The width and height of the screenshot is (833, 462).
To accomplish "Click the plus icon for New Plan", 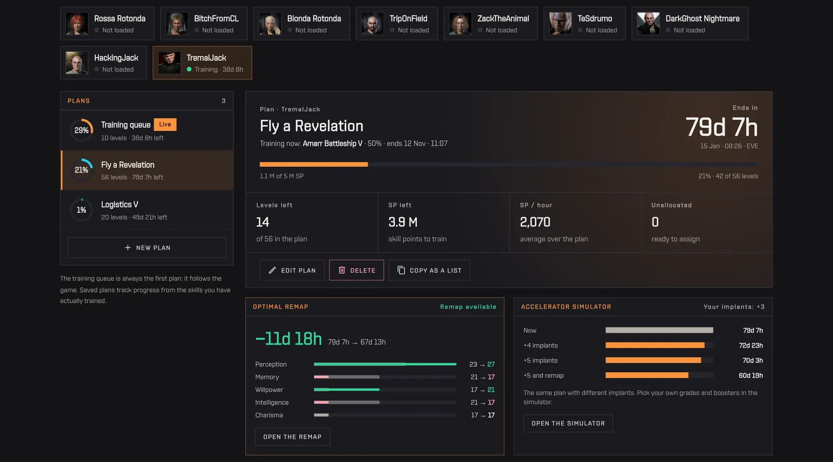I will [128, 248].
